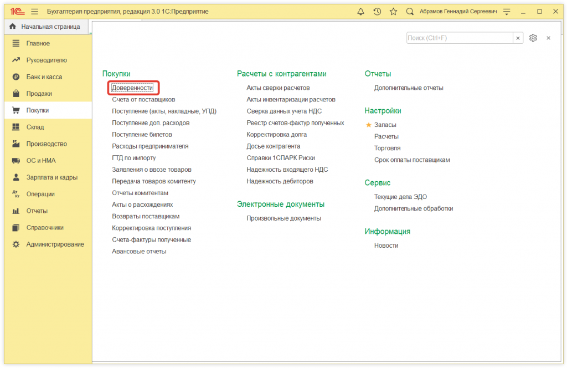Screen dimensions: 567x368
Task: Open the user menu for Абрамов Геннадий Сергеевич
Action: pos(458,11)
